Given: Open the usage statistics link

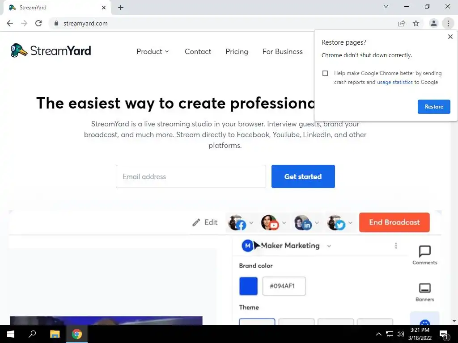Looking at the screenshot, I should click(394, 82).
